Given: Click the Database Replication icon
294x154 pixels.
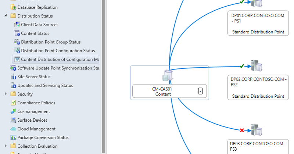Looking at the screenshot, I should coord(13,7).
